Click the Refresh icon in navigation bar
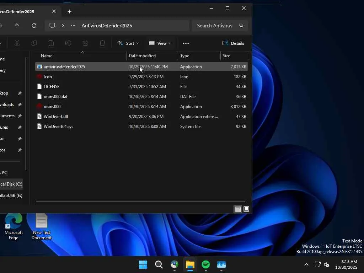 [34, 26]
